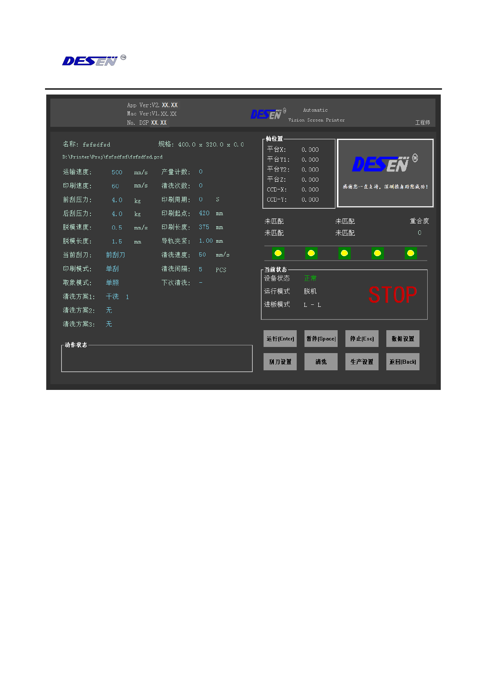Click the 运行[Enter] run button
Viewport: 487px width, 689px height.
point(280,339)
